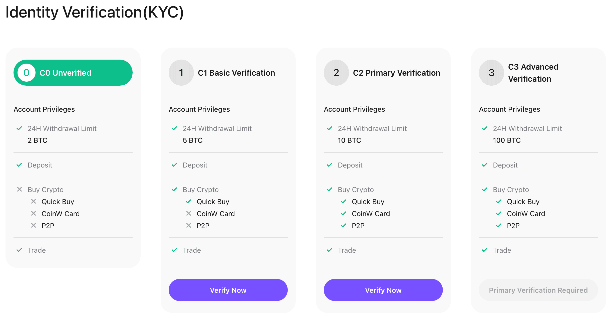Click the X mark next to C1 CoinW Card
The height and width of the screenshot is (318, 612).
[x=189, y=213]
